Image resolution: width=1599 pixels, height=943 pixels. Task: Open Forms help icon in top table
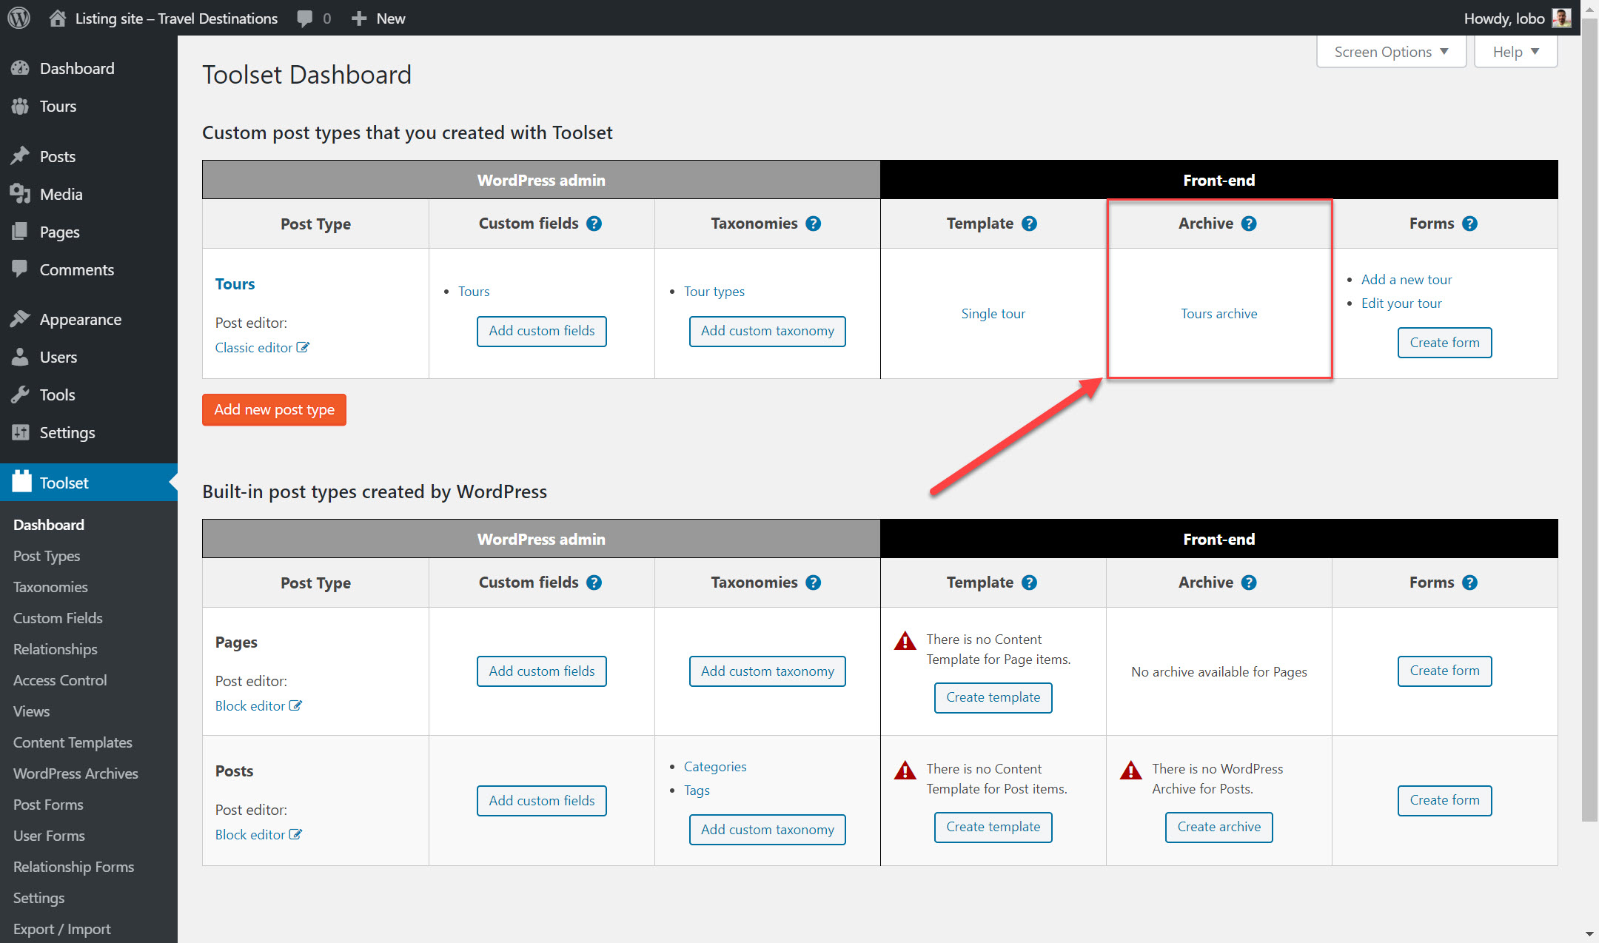pos(1470,224)
